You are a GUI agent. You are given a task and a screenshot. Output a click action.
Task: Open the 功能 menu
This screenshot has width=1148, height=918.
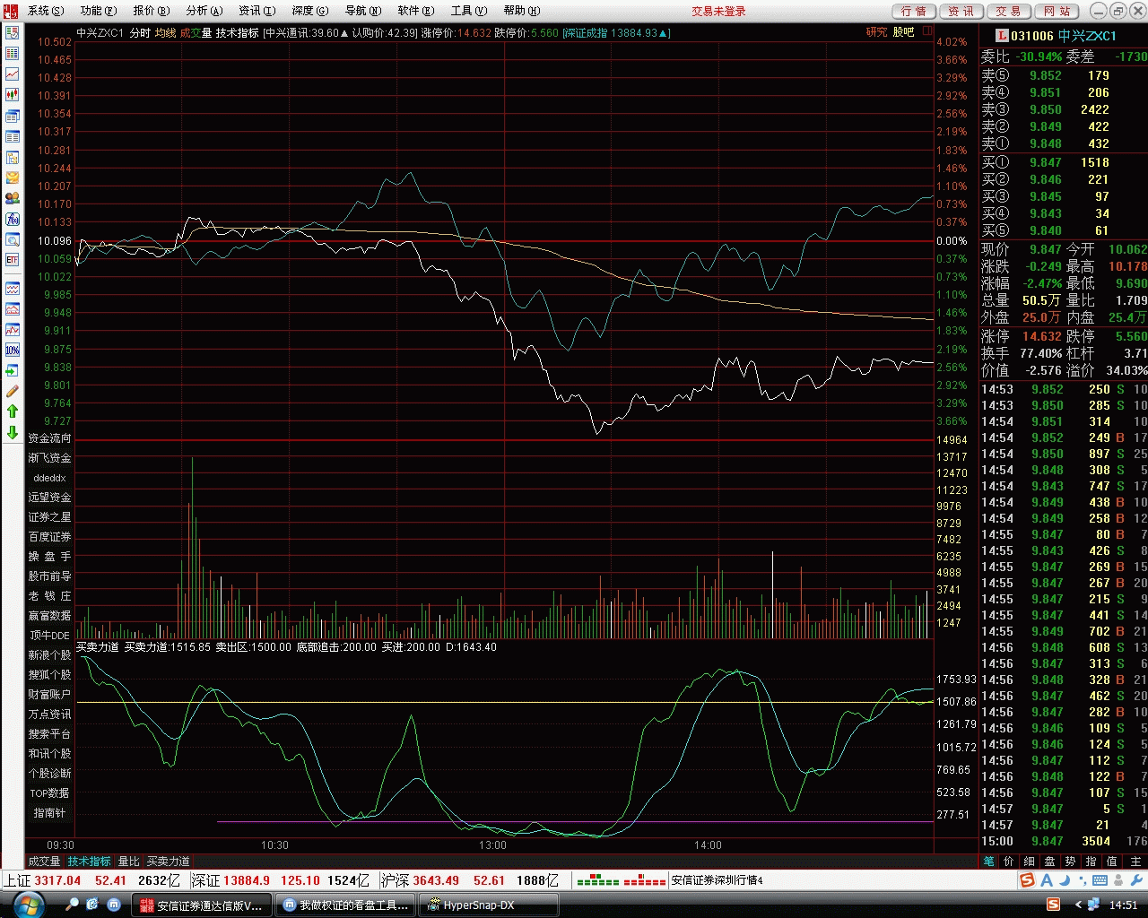point(98,11)
